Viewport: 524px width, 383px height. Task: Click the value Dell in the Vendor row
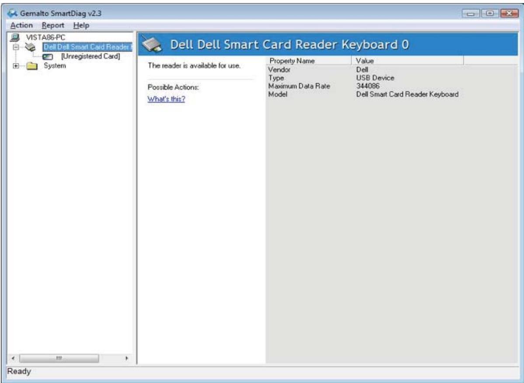click(x=362, y=70)
